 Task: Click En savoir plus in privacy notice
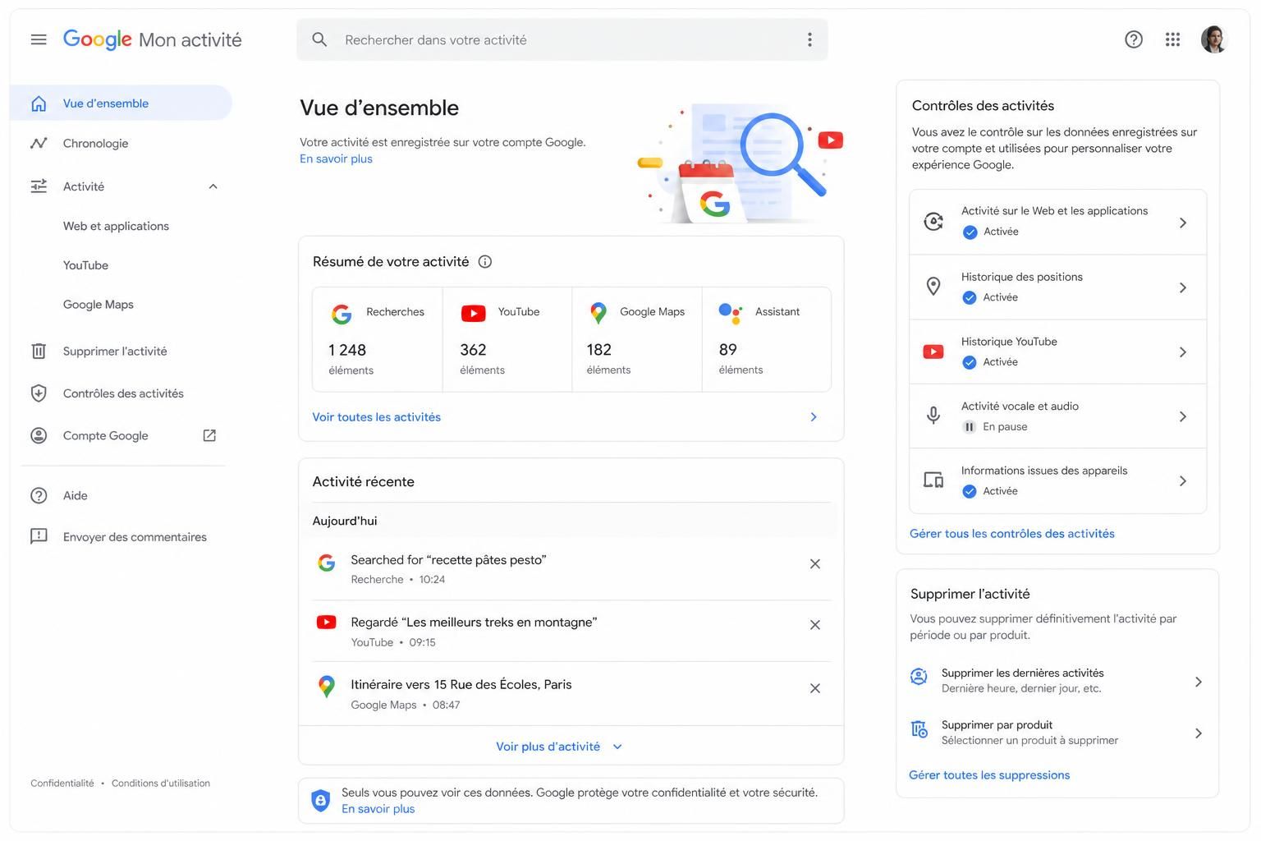pos(378,809)
